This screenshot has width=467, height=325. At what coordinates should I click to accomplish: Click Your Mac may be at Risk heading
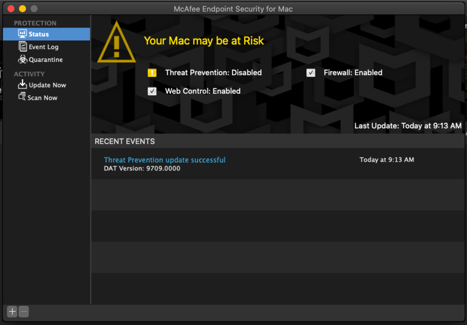tap(204, 41)
